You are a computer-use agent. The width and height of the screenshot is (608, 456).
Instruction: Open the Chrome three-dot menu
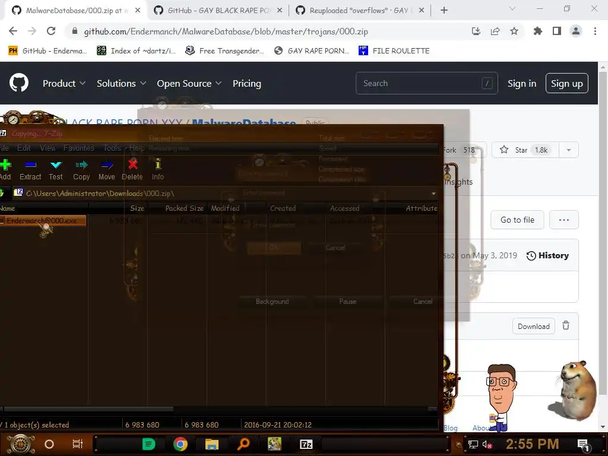(x=595, y=31)
